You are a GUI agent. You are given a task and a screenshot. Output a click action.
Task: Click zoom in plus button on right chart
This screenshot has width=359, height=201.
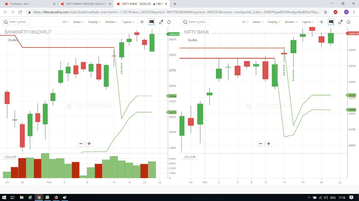pyautogui.click(x=269, y=144)
